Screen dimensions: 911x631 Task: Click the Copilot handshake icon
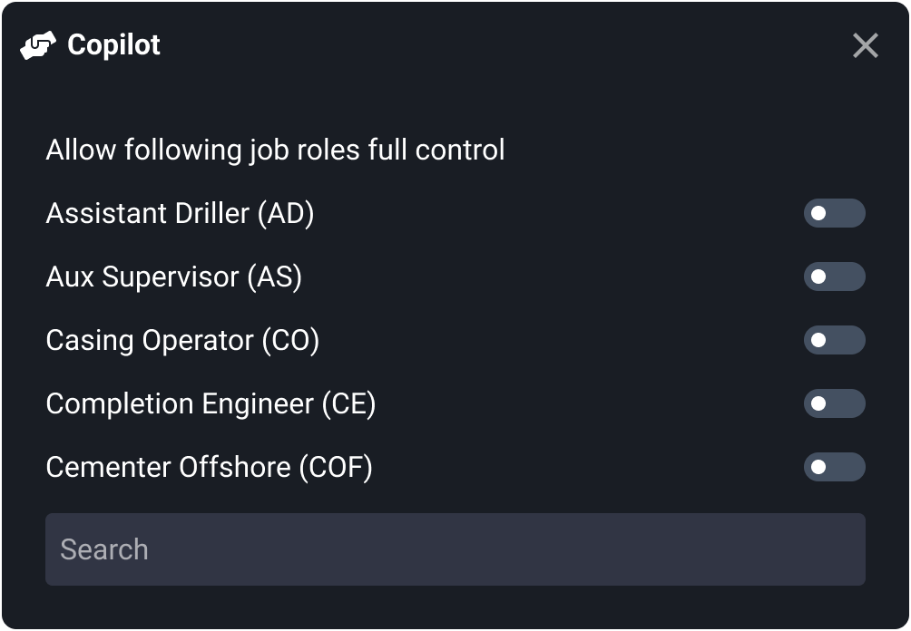pos(39,44)
